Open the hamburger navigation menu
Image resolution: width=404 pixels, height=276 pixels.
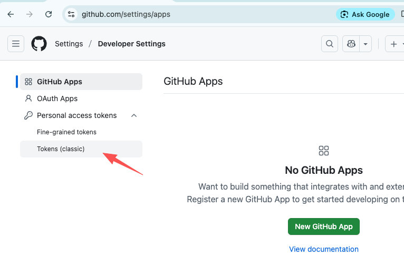[16, 44]
